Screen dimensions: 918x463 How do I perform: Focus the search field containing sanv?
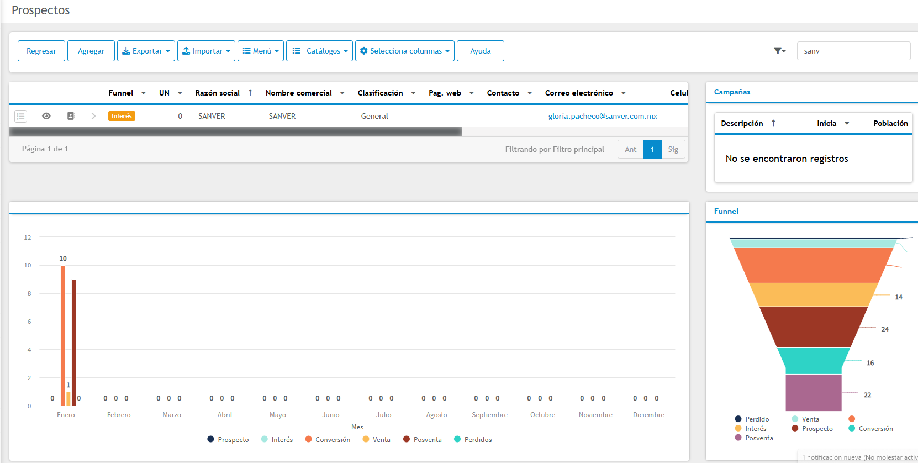[853, 51]
